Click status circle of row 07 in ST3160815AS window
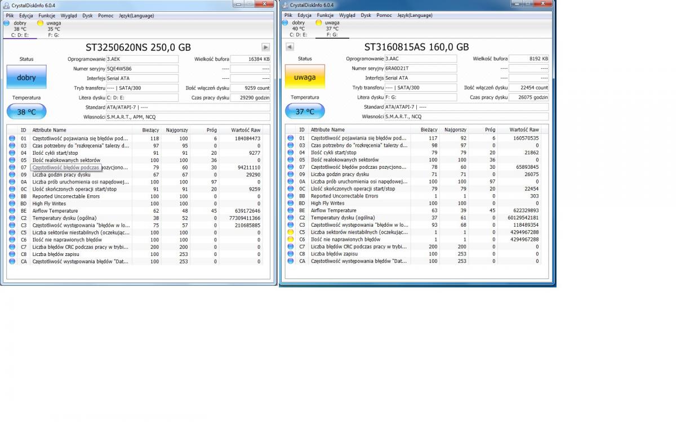 click(291, 167)
